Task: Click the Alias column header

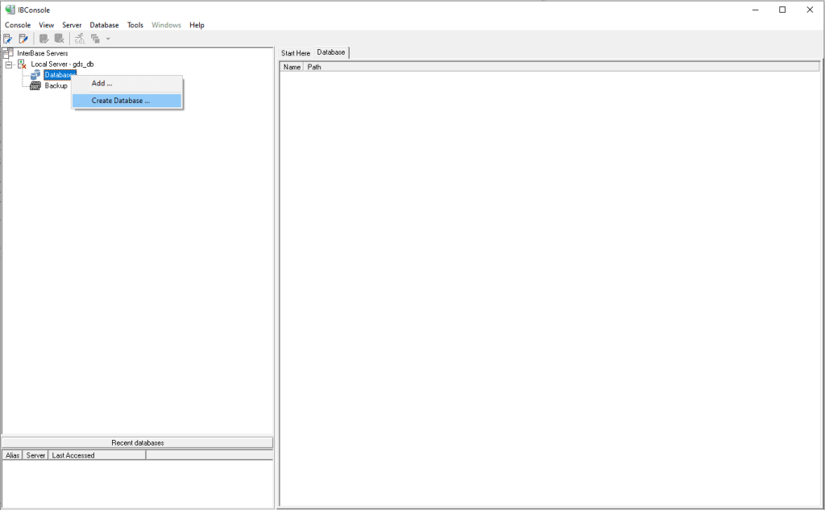Action: (x=13, y=455)
